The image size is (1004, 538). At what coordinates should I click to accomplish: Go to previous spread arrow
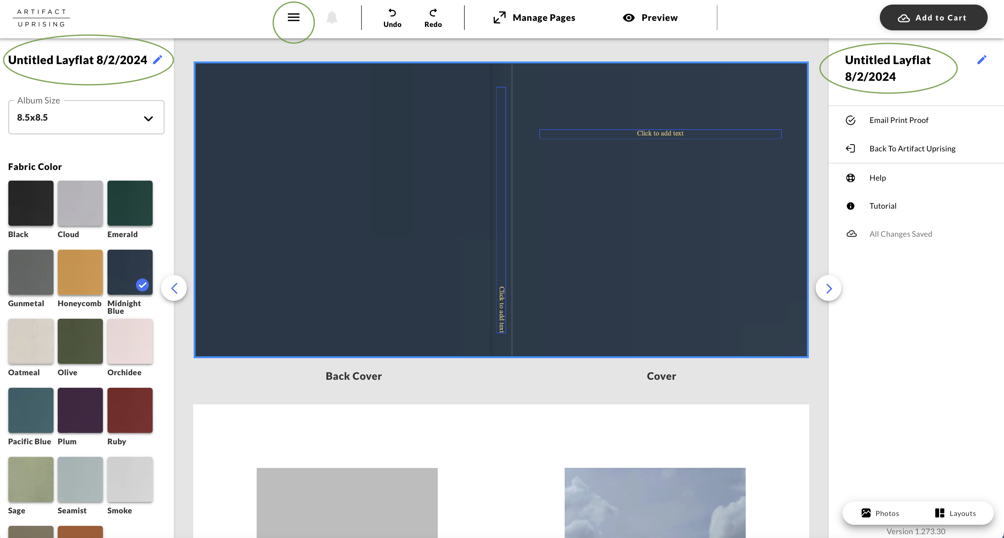click(x=174, y=288)
